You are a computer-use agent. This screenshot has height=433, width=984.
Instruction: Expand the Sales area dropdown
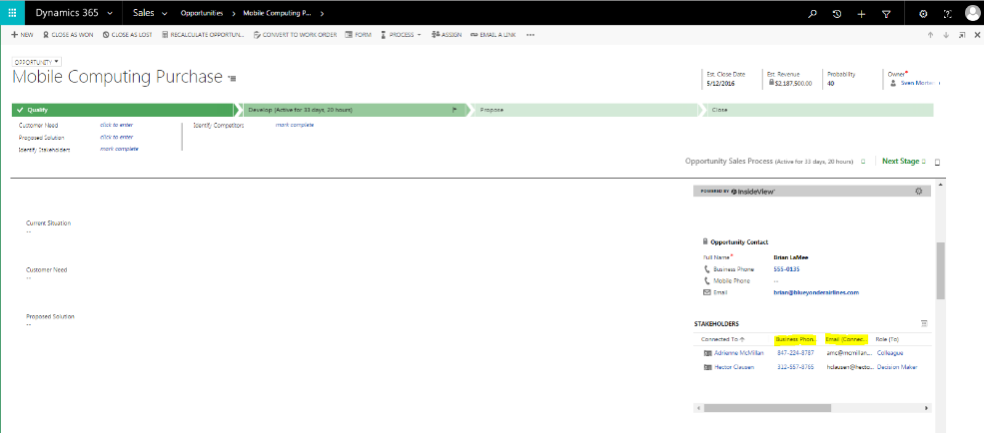tap(165, 13)
